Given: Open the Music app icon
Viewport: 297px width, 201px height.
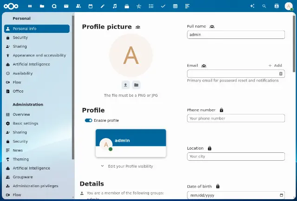Looking at the screenshot, I should click(115, 6).
